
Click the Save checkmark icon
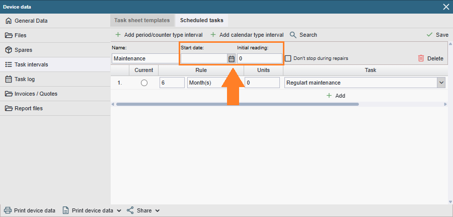click(429, 35)
